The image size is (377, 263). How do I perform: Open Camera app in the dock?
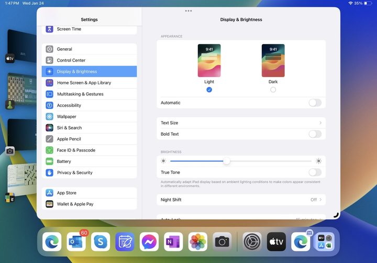pyautogui.click(x=222, y=242)
